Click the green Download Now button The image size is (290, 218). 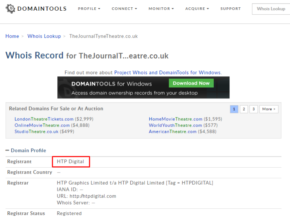pos(191,83)
